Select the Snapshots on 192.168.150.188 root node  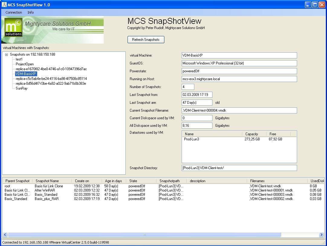point(33,54)
